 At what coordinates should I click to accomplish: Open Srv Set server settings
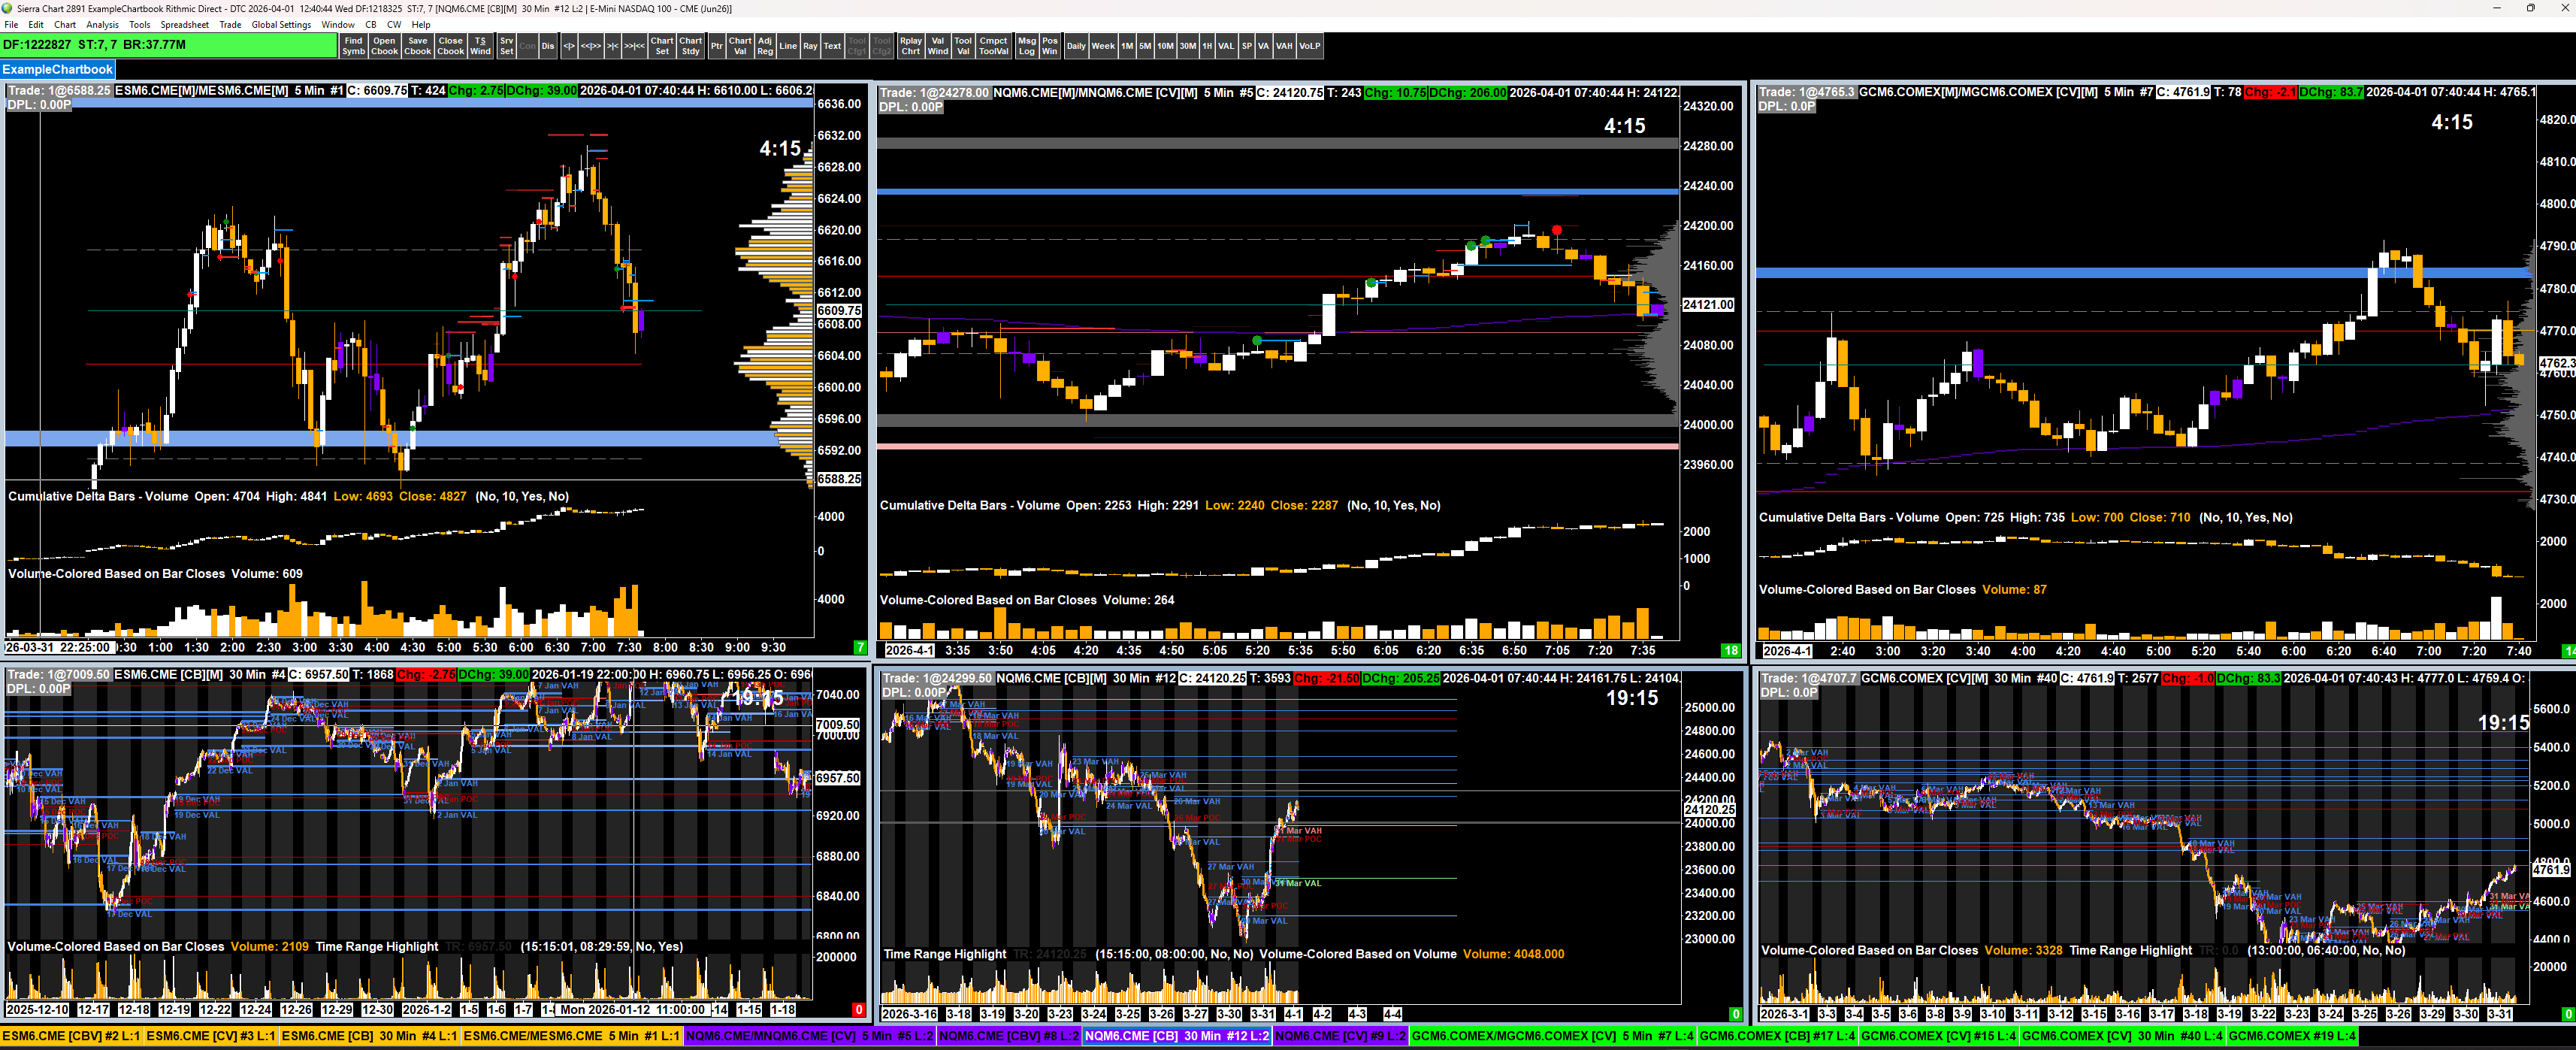click(507, 46)
